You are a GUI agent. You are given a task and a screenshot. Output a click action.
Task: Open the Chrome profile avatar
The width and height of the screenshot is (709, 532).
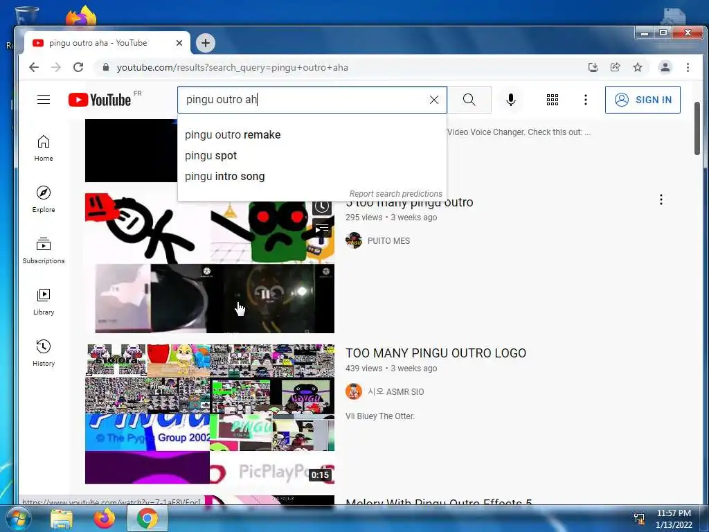[x=665, y=67]
